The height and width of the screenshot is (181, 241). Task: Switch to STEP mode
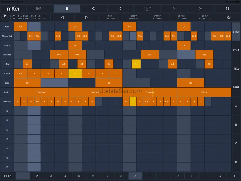pos(236,32)
